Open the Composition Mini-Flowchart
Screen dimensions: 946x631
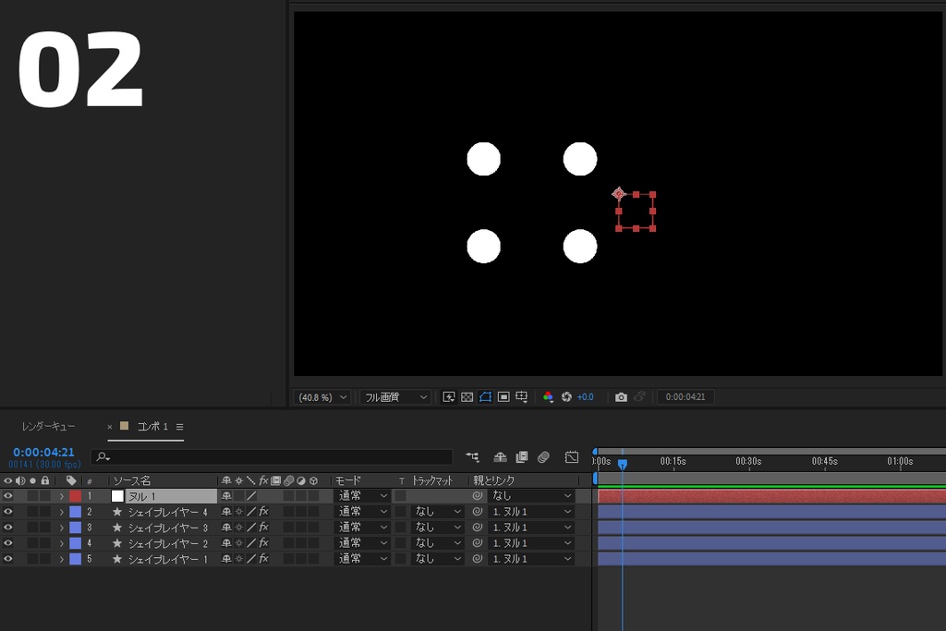coord(473,457)
